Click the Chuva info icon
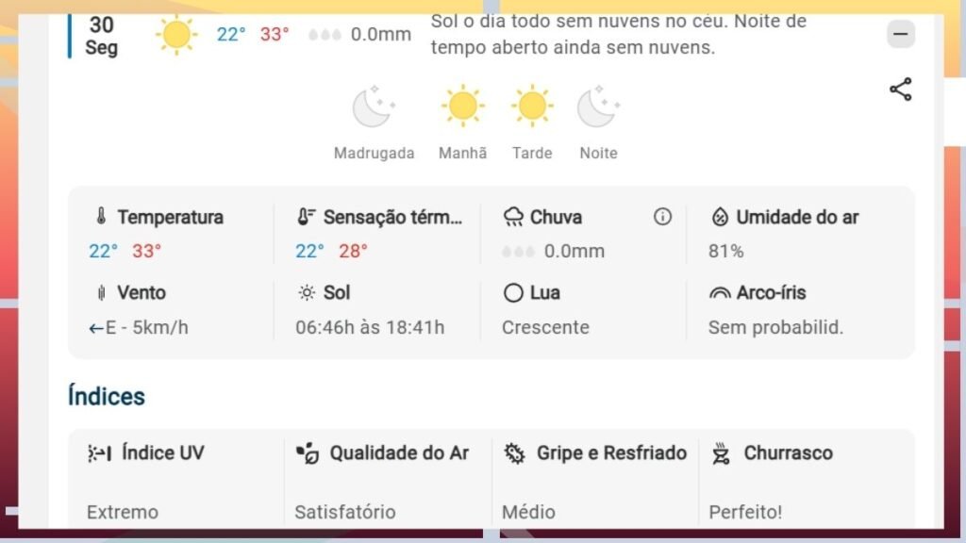966x543 pixels. pyautogui.click(x=662, y=217)
